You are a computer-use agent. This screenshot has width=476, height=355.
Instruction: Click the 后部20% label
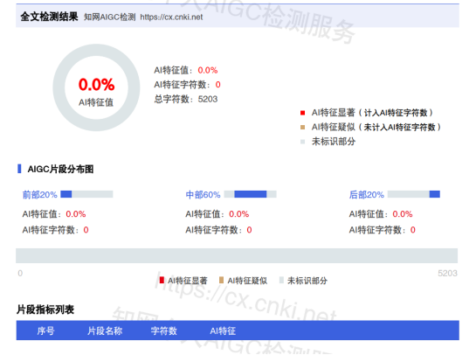[367, 194]
